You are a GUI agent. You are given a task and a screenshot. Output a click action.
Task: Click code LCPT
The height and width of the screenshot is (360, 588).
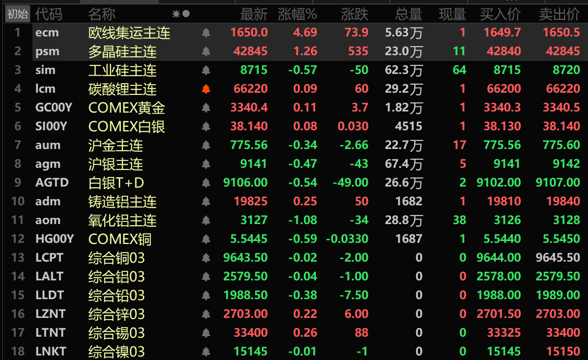(49, 258)
